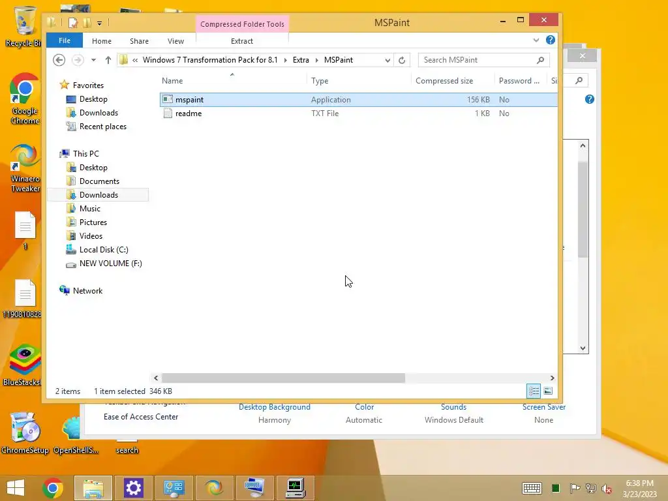Open ChromeSetup desktop icon
668x501 pixels.
tap(25, 433)
